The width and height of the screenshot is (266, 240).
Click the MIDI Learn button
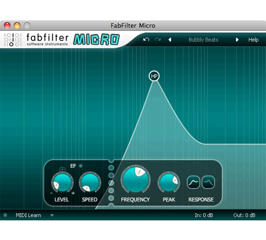(28, 215)
